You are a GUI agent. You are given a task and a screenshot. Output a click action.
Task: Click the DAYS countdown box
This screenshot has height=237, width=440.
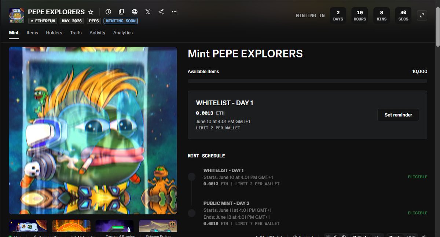[x=338, y=15]
